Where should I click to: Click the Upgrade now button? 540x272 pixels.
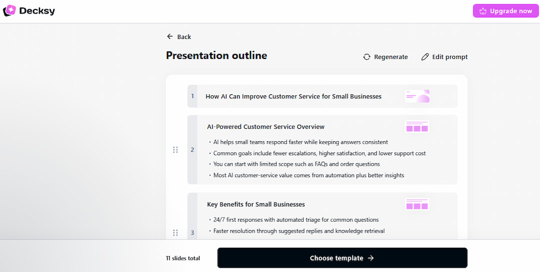[505, 11]
